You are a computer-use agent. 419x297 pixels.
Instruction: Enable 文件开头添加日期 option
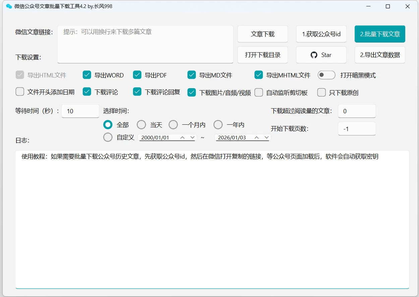coord(20,92)
